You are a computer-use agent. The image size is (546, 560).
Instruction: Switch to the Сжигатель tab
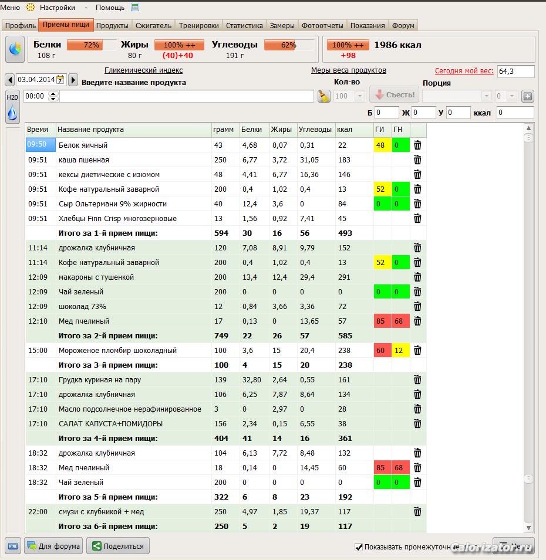[153, 25]
